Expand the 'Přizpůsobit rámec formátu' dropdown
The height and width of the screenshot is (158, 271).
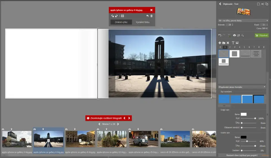(x=242, y=87)
